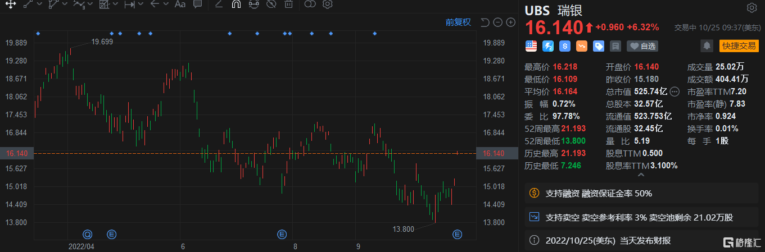Toggle the price alert bell
The image size is (765, 252).
707,46
